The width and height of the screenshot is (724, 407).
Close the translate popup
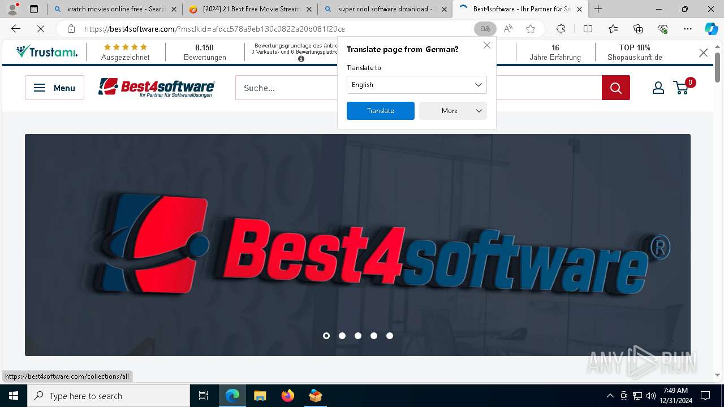[486, 45]
